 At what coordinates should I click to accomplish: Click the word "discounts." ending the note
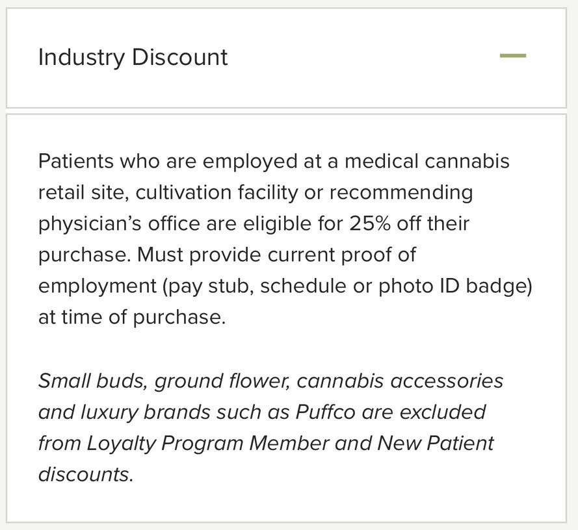coord(86,474)
